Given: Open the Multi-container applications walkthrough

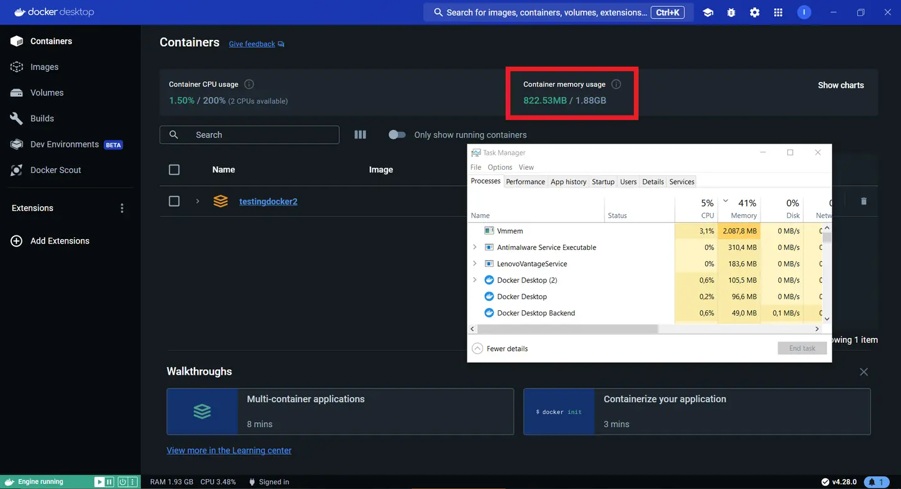Looking at the screenshot, I should point(340,412).
